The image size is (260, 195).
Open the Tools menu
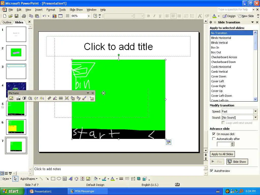pos(62,10)
